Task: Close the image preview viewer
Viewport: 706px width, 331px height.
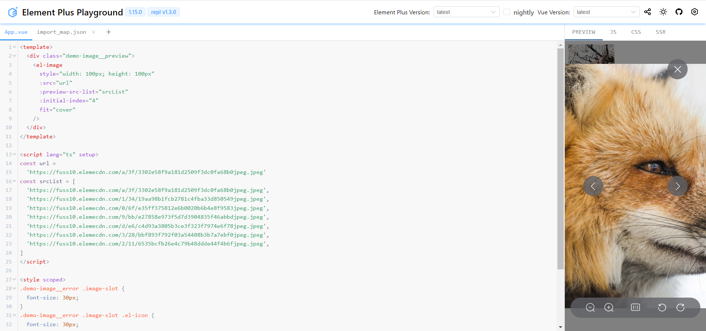Action: click(678, 69)
